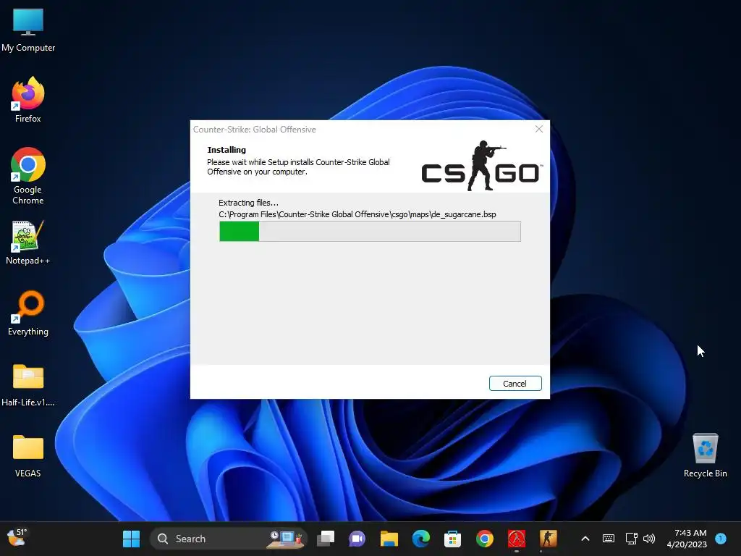Click the green installation progress bar
The width and height of the screenshot is (741, 556).
coord(370,232)
